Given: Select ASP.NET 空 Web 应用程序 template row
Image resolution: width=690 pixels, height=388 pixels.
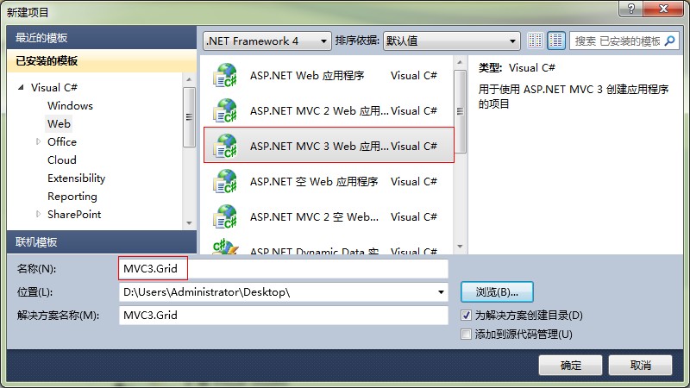Looking at the screenshot, I should (x=329, y=181).
